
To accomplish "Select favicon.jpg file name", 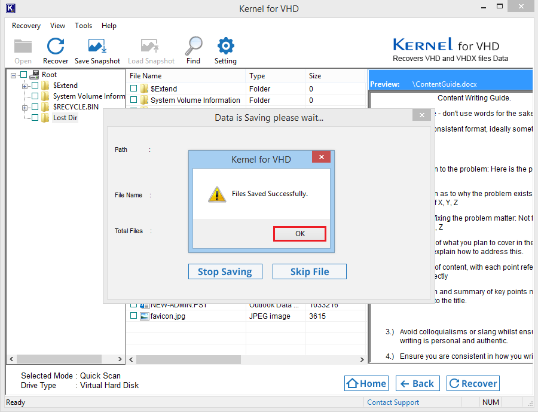I will 168,316.
